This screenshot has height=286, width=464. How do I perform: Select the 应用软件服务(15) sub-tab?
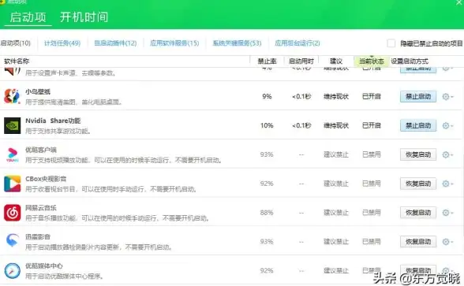(174, 43)
